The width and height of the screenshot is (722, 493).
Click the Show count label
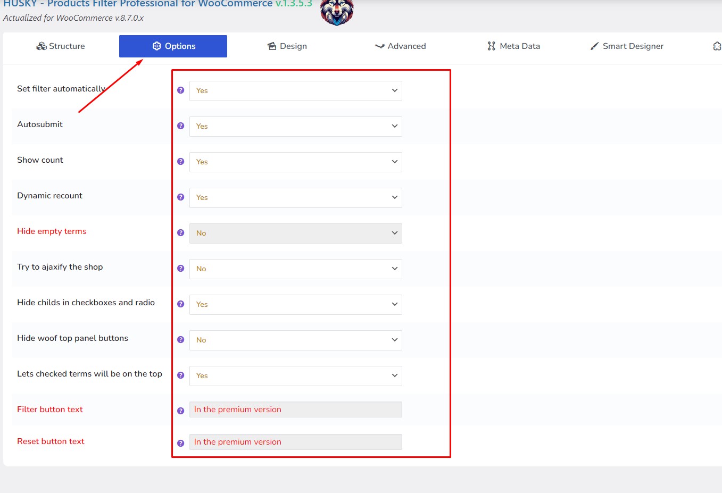click(40, 160)
